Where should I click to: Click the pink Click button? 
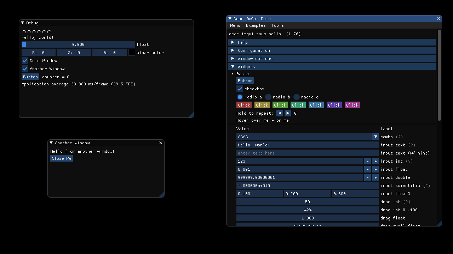[x=352, y=105]
